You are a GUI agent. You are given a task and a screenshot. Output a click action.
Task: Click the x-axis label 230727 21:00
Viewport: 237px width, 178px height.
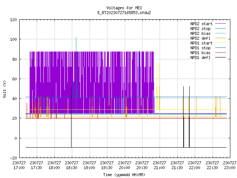coord(159,165)
